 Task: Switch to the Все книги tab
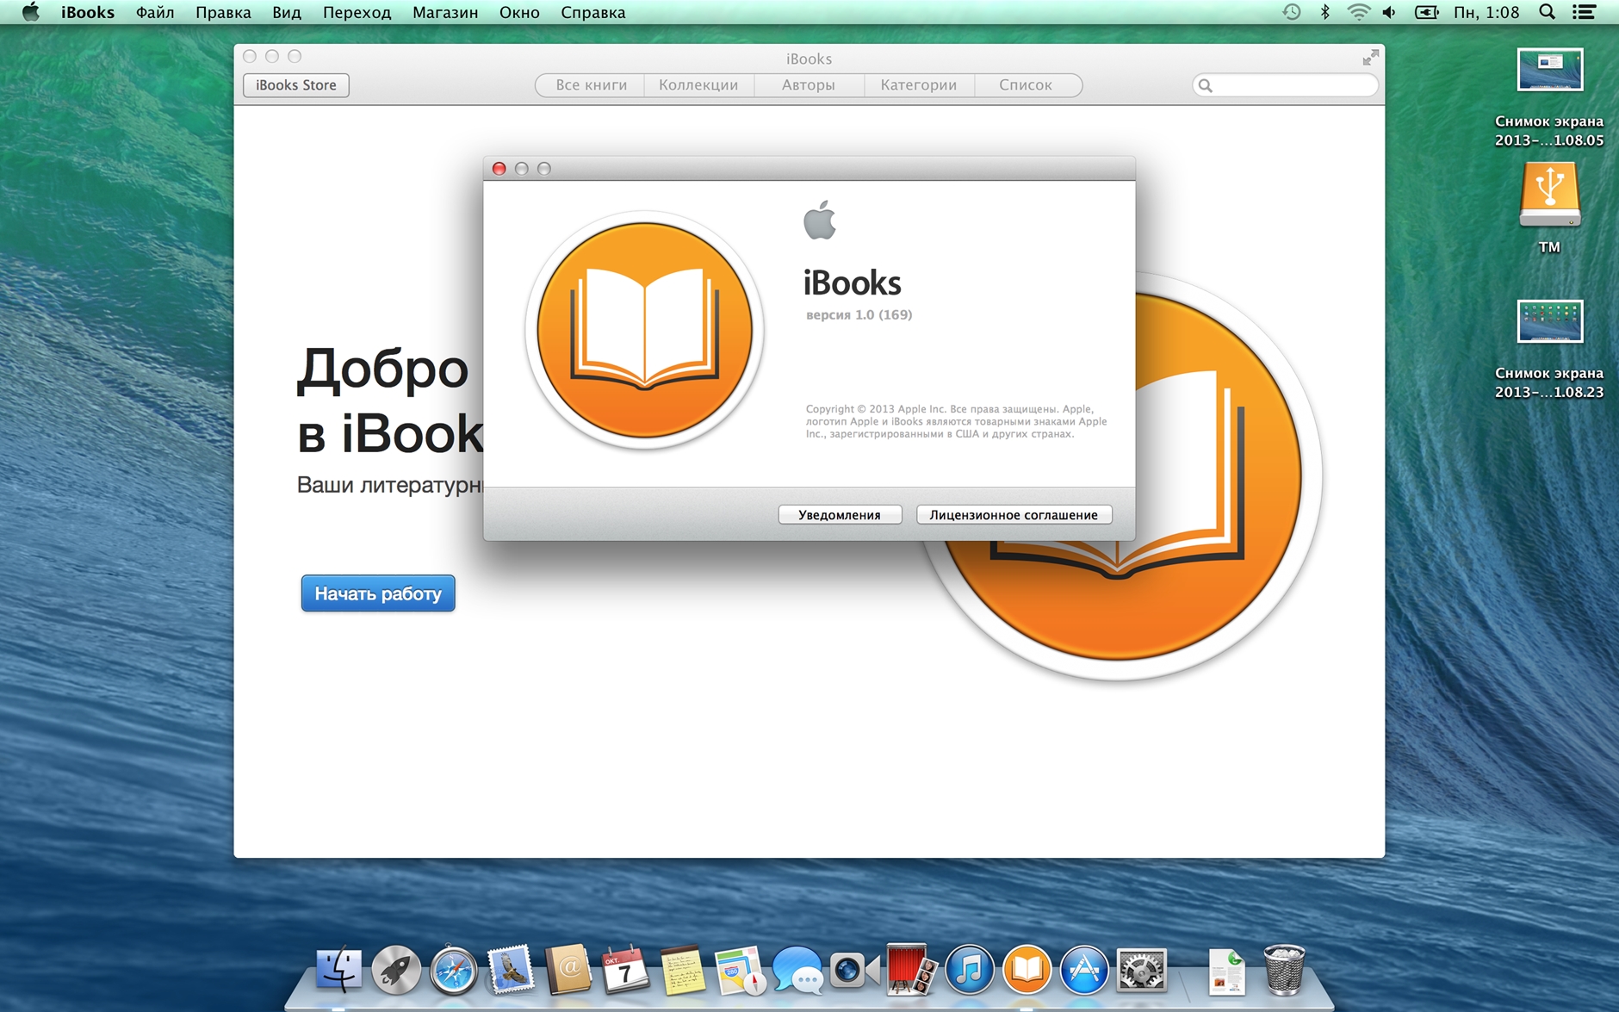pyautogui.click(x=591, y=85)
